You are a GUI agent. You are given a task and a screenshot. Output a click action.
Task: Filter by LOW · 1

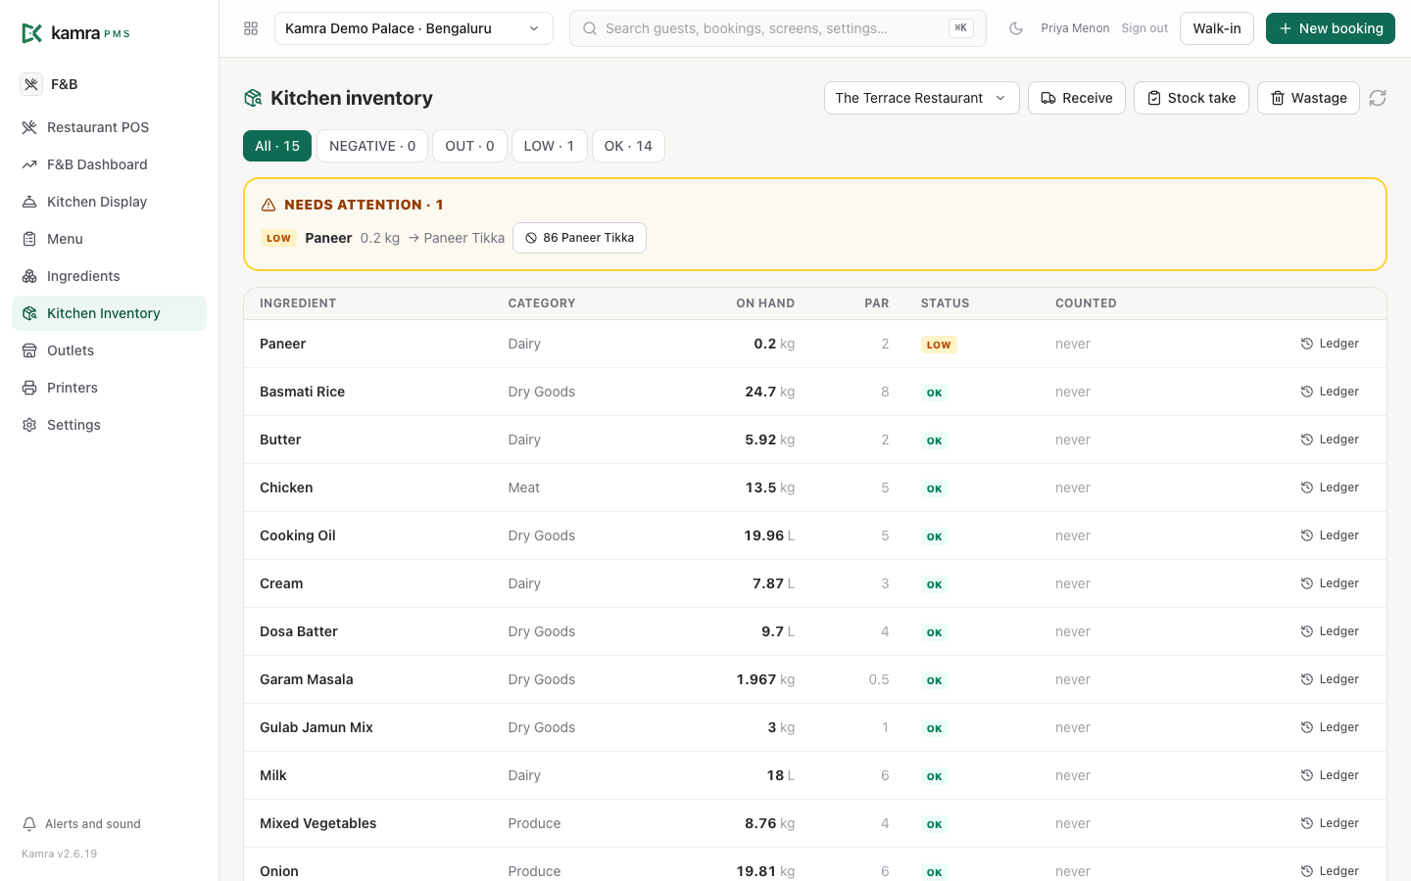(549, 146)
